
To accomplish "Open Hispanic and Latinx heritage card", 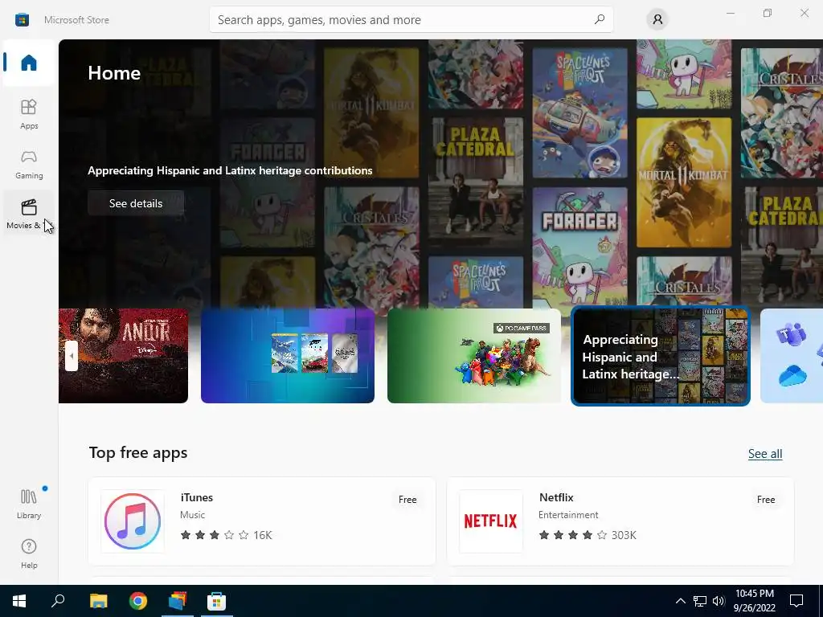I will [661, 356].
